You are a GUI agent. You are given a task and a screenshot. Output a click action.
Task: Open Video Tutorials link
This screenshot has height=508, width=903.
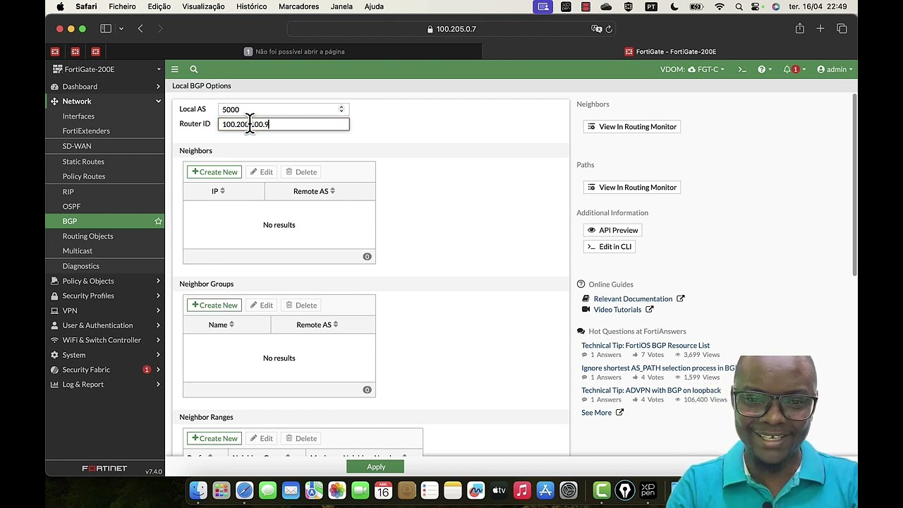click(x=617, y=310)
